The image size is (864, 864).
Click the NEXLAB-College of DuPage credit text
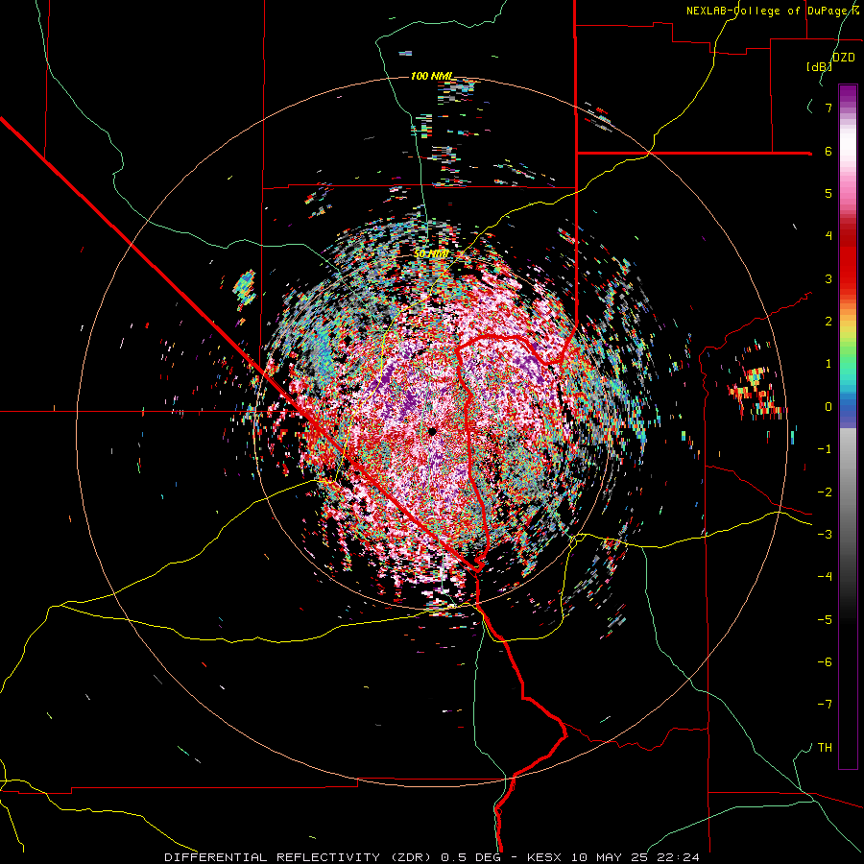tap(771, 11)
